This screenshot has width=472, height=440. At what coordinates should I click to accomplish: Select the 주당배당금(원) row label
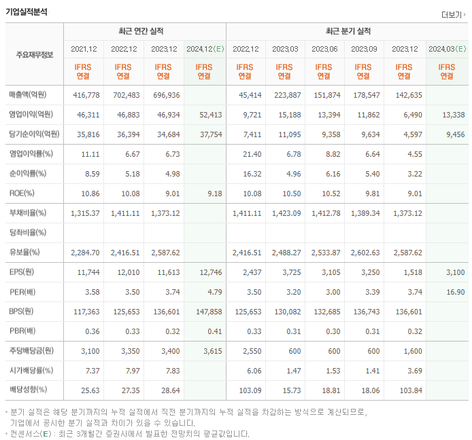(31, 350)
